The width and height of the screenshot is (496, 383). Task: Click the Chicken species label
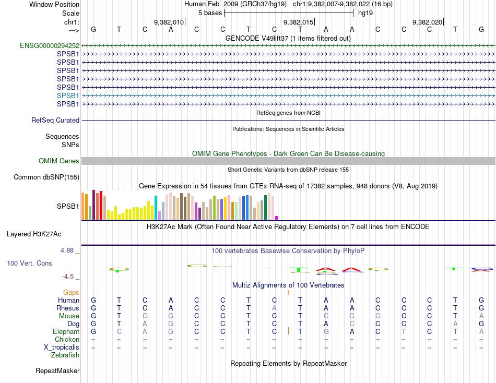click(x=67, y=339)
